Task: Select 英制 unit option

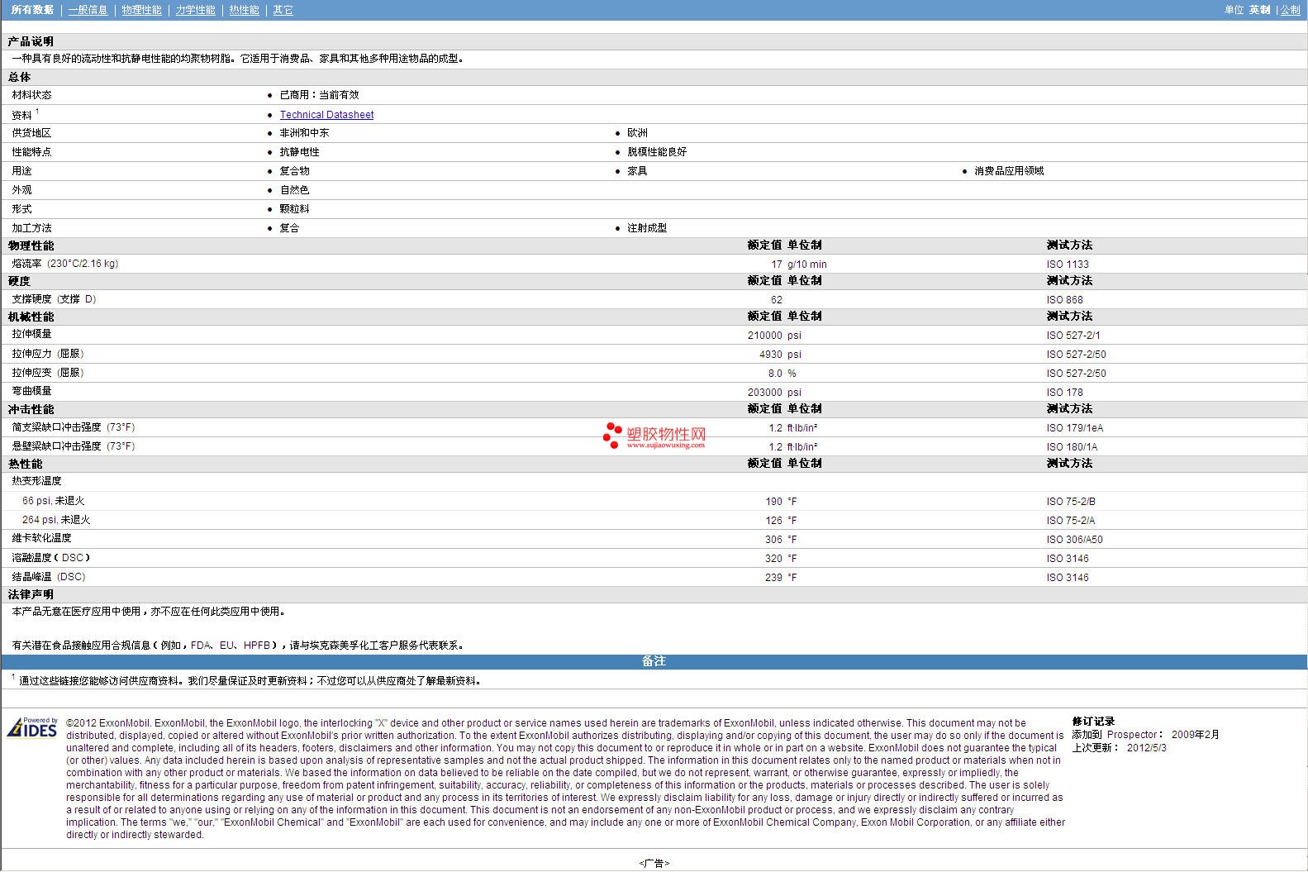Action: coord(1259,10)
